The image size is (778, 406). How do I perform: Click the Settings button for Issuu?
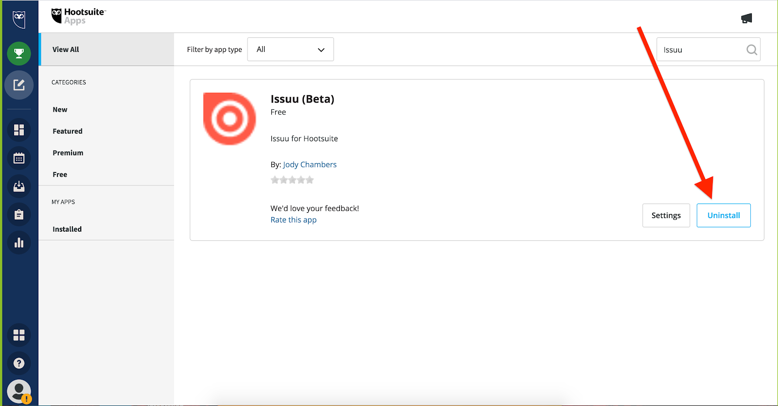(x=666, y=216)
